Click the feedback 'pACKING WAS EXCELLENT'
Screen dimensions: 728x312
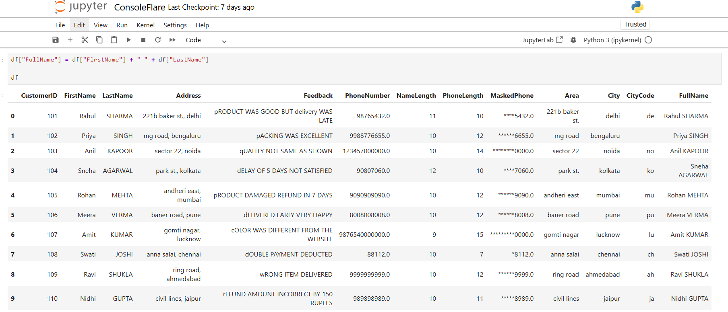point(294,135)
